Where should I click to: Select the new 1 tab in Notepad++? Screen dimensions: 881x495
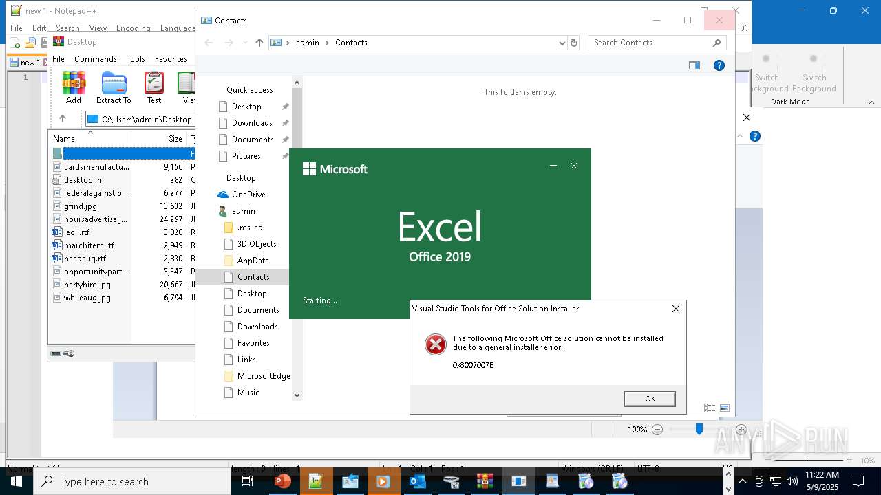pos(30,63)
